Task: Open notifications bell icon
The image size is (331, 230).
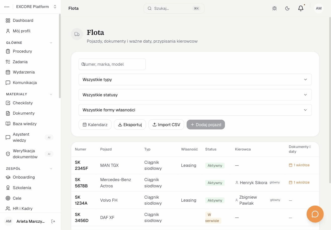Action: pyautogui.click(x=301, y=8)
